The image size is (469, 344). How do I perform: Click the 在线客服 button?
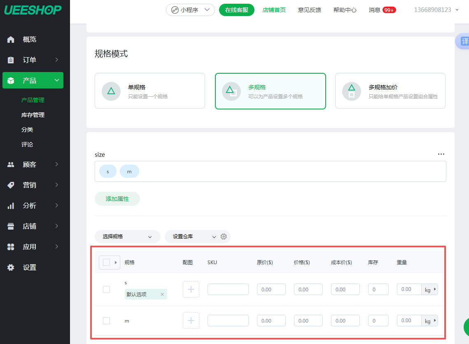236,10
